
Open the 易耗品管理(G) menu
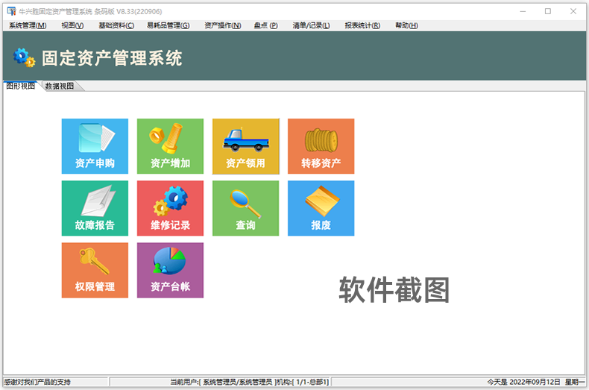(168, 25)
